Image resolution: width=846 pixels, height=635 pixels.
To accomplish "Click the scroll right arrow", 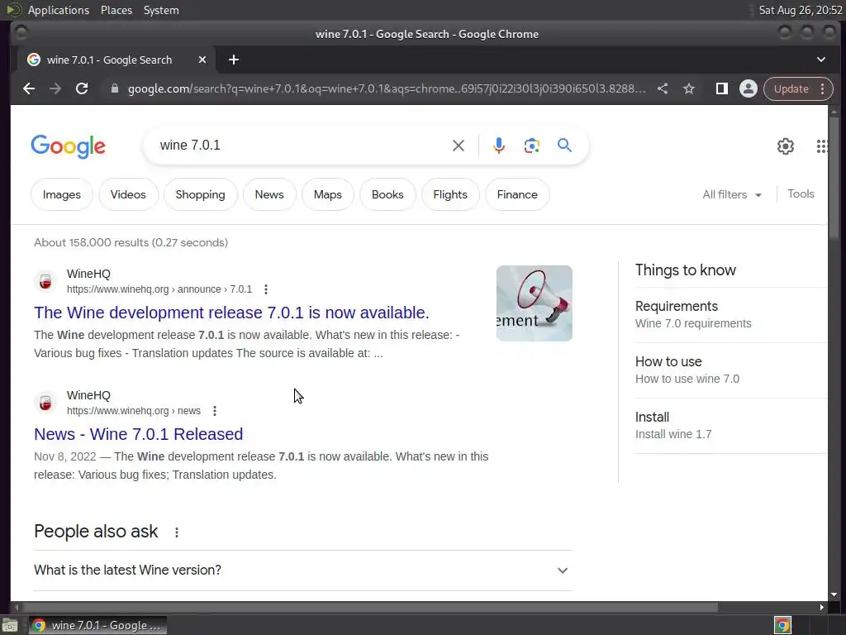I will pyautogui.click(x=822, y=607).
